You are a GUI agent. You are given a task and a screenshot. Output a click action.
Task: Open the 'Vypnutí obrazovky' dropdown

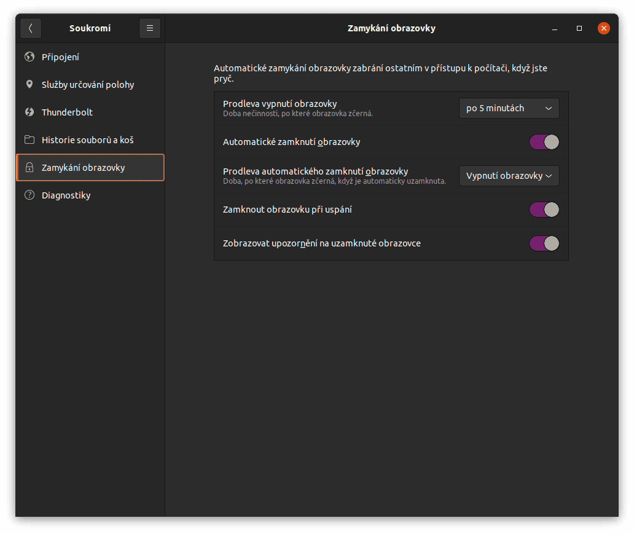click(509, 176)
